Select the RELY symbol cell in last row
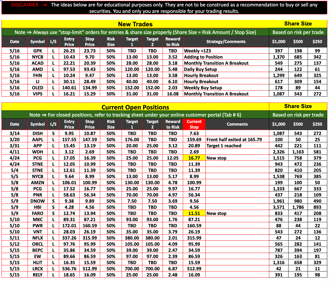 tap(37, 275)
